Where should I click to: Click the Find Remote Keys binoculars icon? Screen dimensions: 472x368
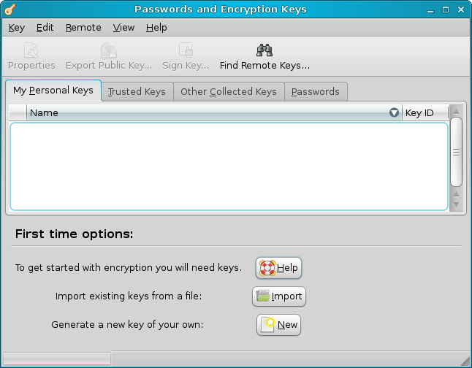[x=264, y=50]
